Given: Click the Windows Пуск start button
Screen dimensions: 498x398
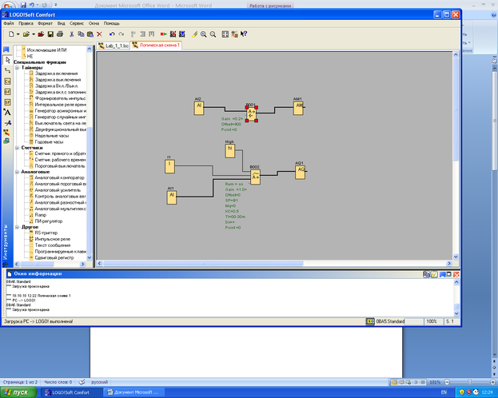Looking at the screenshot, I should coord(18,392).
